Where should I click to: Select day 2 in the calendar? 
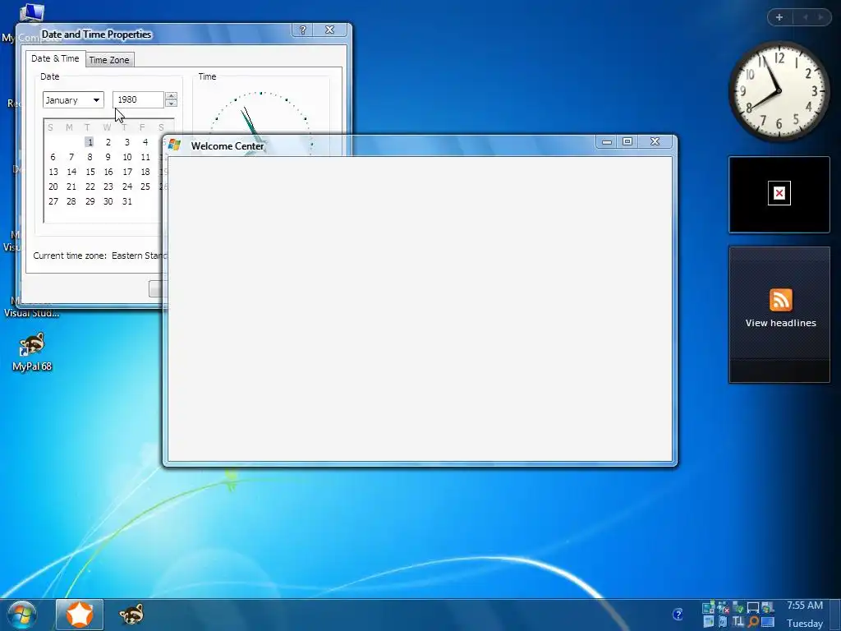coord(108,142)
